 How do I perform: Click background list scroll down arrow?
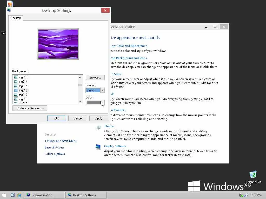[80, 101]
